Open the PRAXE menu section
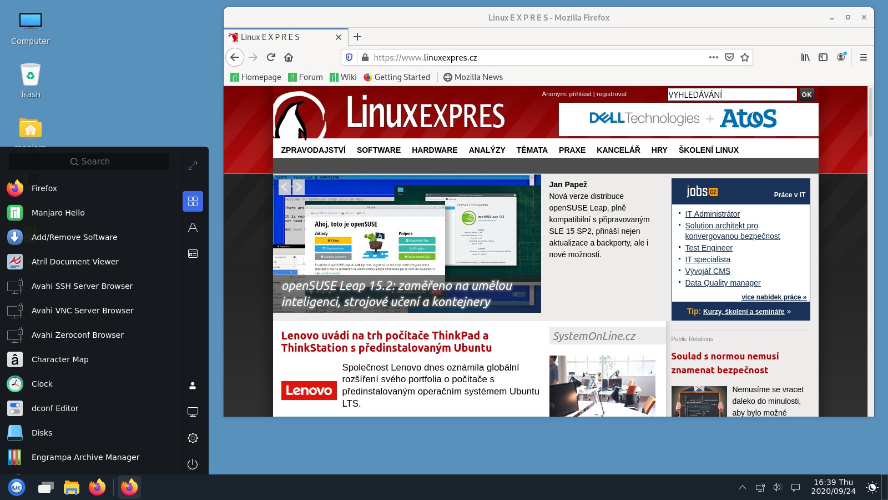This screenshot has height=500, width=888. (572, 150)
